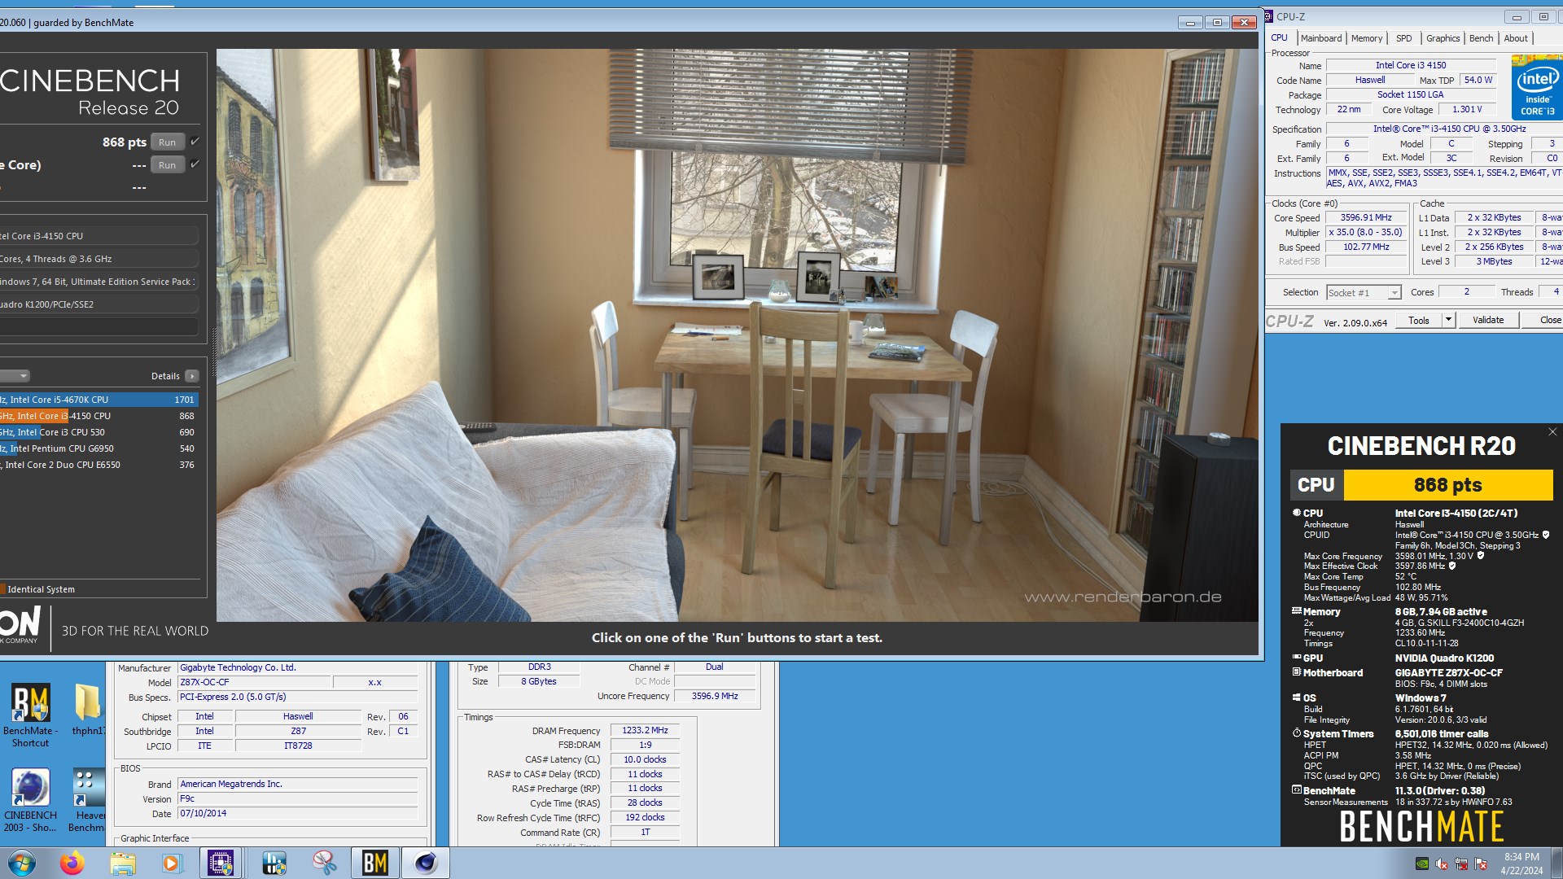
Task: Click the Cinebench rendered room image
Action: pos(737,335)
